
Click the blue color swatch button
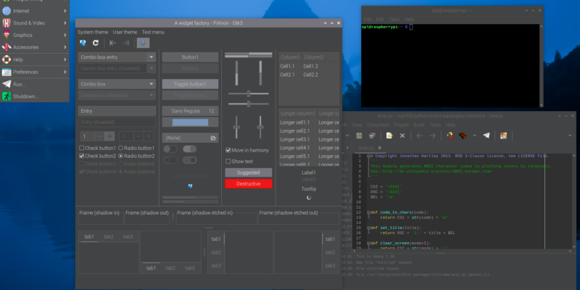click(189, 123)
